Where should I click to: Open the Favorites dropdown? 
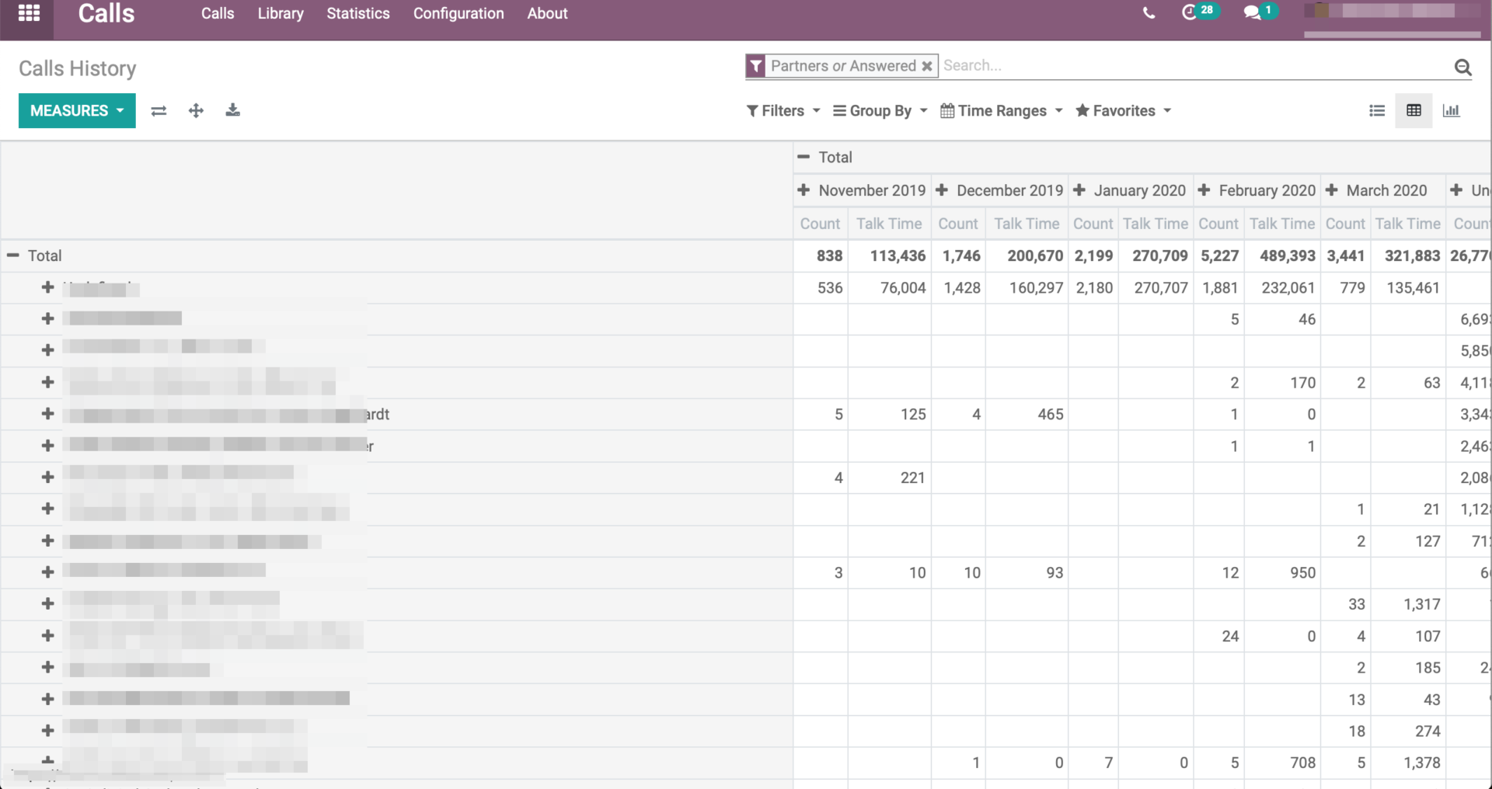[x=1124, y=111]
